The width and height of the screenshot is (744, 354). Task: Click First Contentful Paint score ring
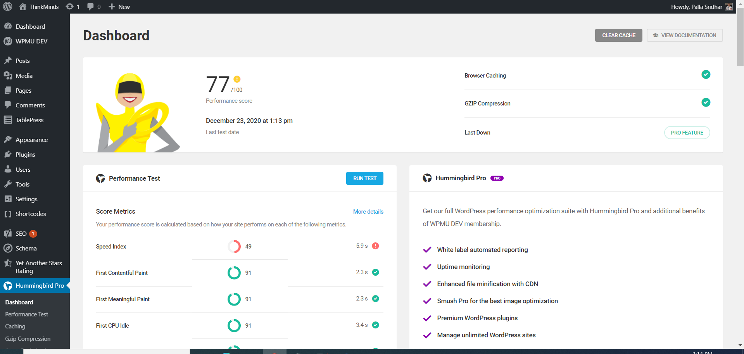[x=234, y=273]
